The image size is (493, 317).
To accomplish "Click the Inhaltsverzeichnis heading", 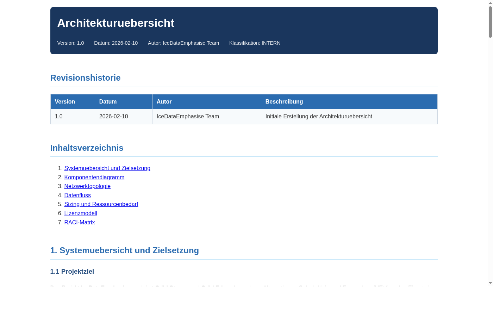I will 87,148.
